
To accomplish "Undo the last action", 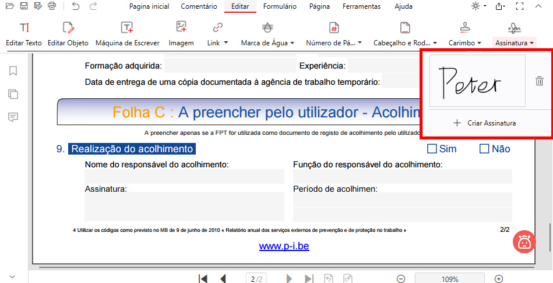I will pyautogui.click(x=76, y=6).
